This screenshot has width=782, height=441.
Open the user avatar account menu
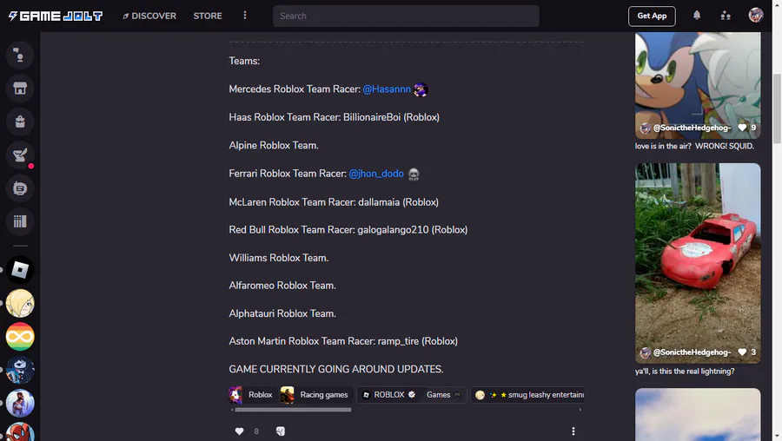756,16
